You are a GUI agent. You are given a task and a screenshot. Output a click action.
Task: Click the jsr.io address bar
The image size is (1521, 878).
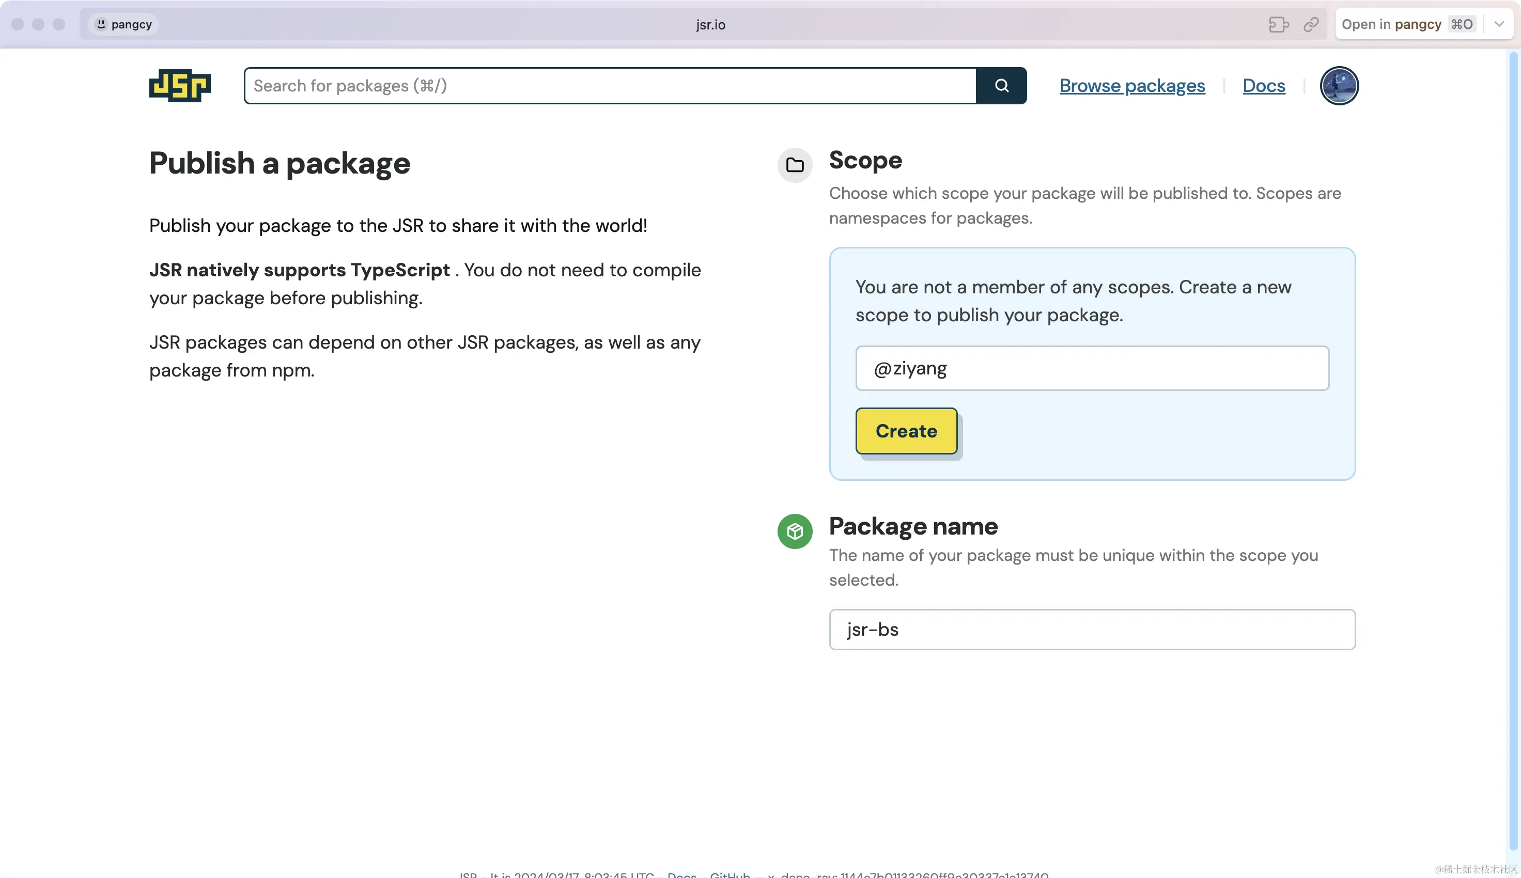click(x=710, y=25)
